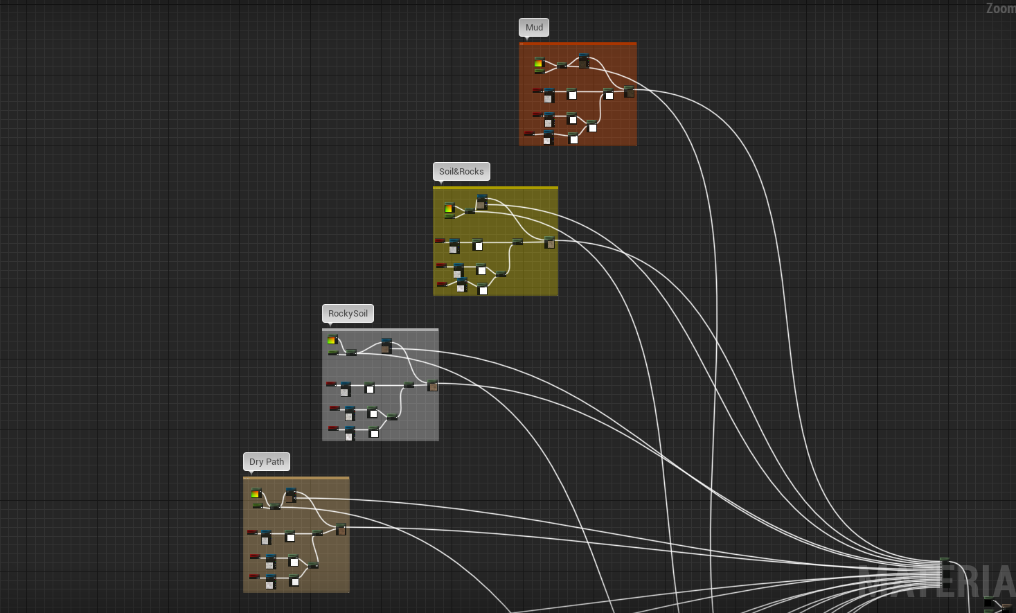1016x613 pixels.
Task: Click the top texture sample node in Dry Path
Action: pos(291,495)
